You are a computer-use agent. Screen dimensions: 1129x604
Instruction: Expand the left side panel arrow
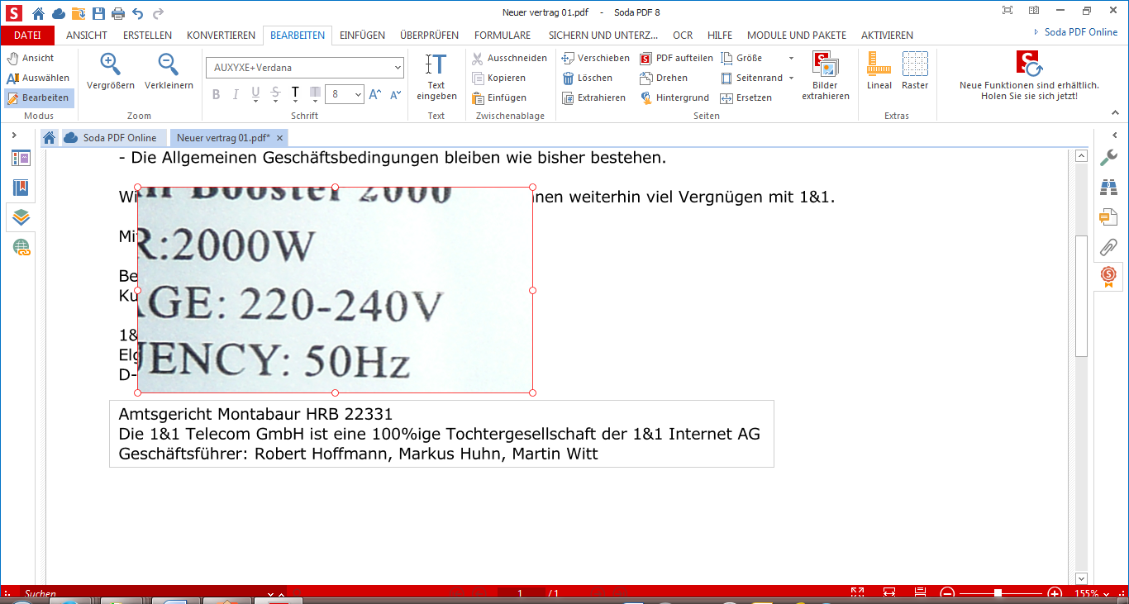[14, 135]
